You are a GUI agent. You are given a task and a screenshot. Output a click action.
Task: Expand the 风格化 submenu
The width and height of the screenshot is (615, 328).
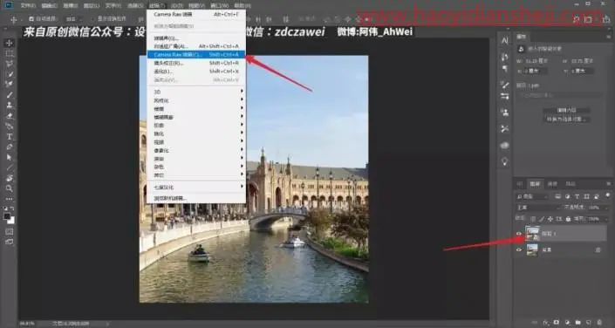click(196, 100)
